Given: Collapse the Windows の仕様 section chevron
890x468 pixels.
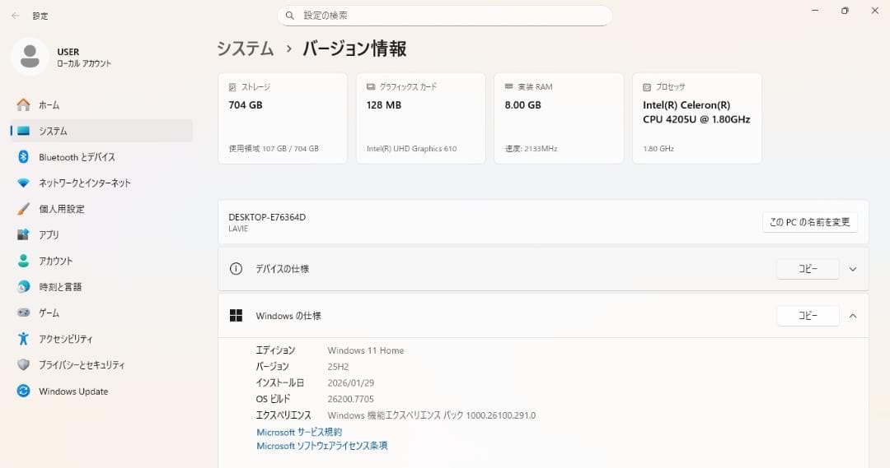Looking at the screenshot, I should 853,316.
